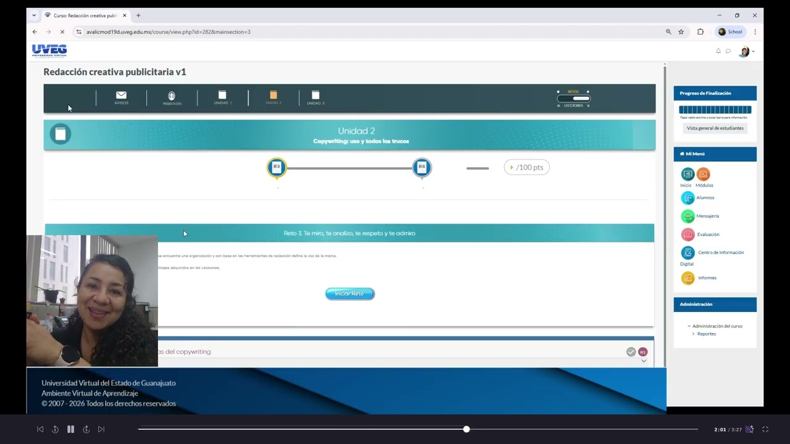Pause the video playback
Viewport: 790px width, 444px height.
(x=70, y=429)
